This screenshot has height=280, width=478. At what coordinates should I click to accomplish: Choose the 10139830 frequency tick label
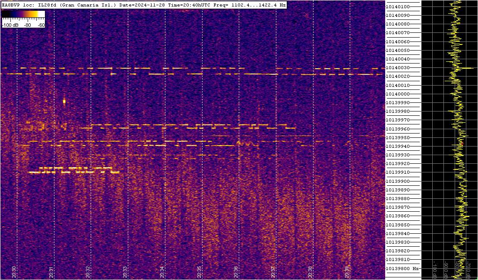coord(398,242)
